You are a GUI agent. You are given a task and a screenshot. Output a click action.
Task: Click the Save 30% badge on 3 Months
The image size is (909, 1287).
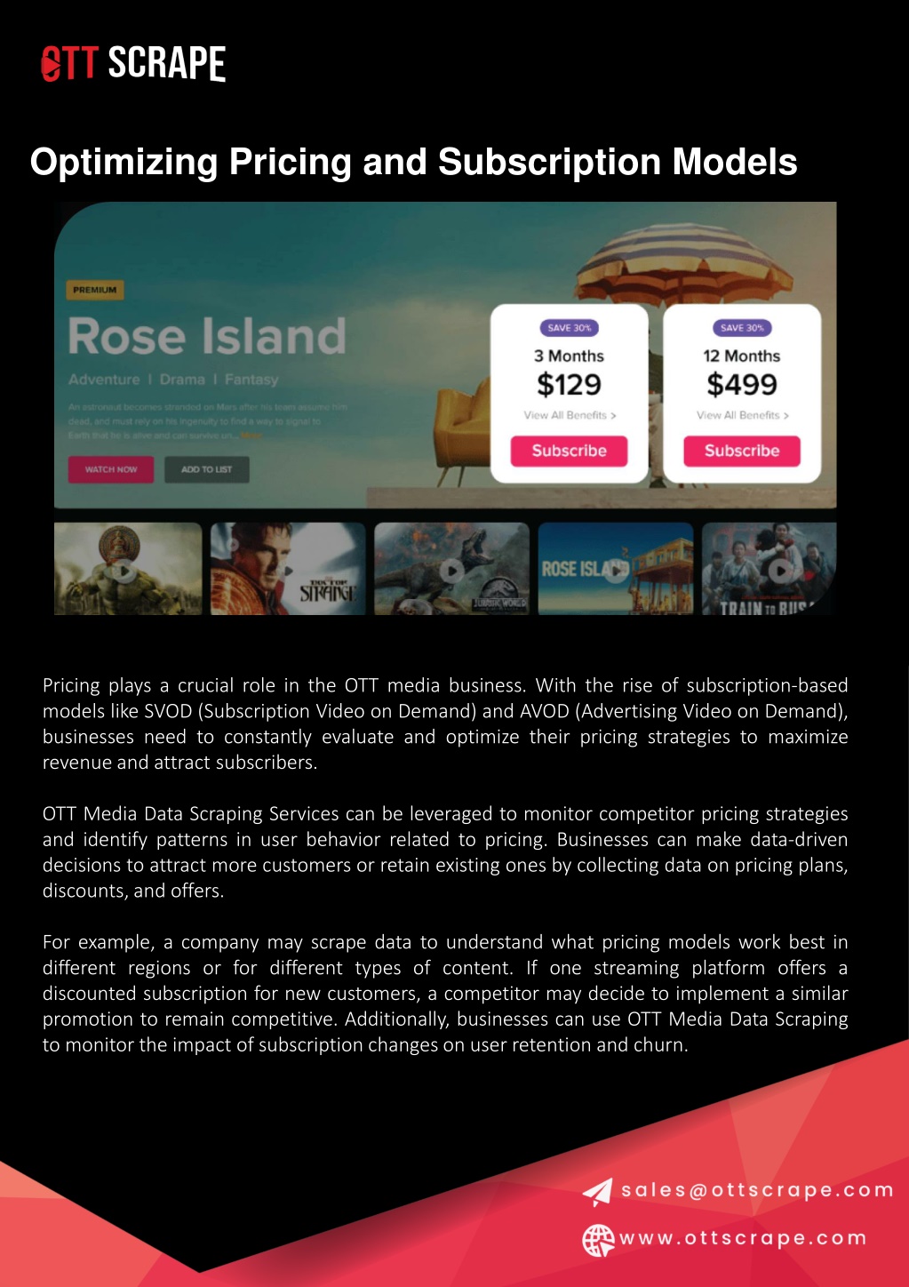pos(570,328)
